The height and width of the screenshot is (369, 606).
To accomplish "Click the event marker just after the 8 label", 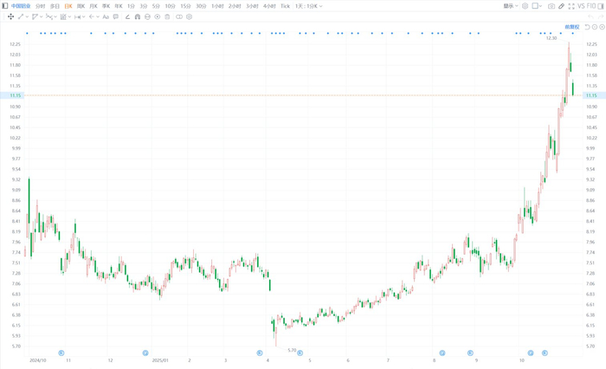I will click(442, 353).
